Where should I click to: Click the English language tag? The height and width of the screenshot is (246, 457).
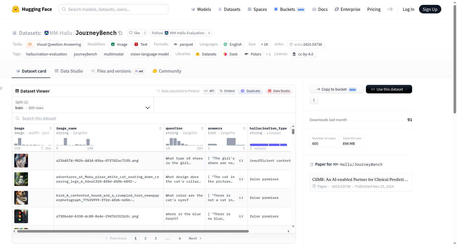232,44
